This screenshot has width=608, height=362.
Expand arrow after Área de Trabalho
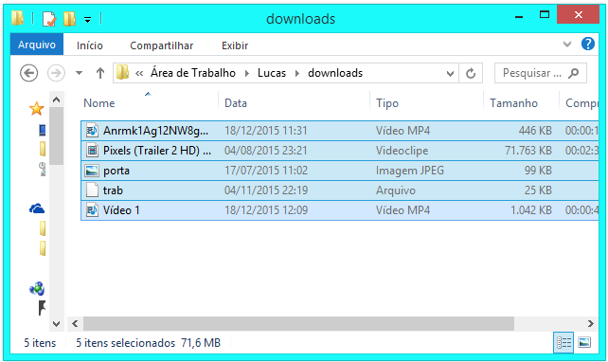(246, 73)
